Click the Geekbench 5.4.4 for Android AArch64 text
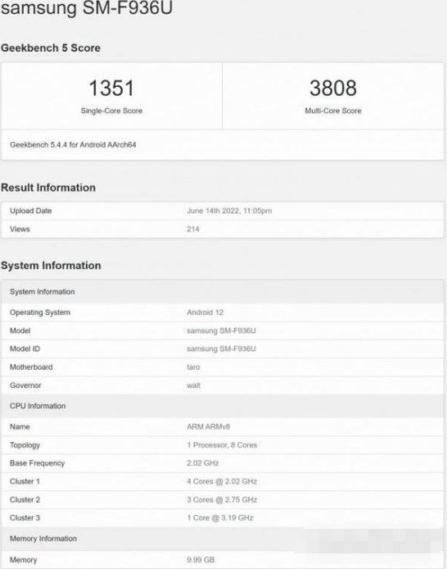Viewport: 447px width, 569px height. (73, 145)
